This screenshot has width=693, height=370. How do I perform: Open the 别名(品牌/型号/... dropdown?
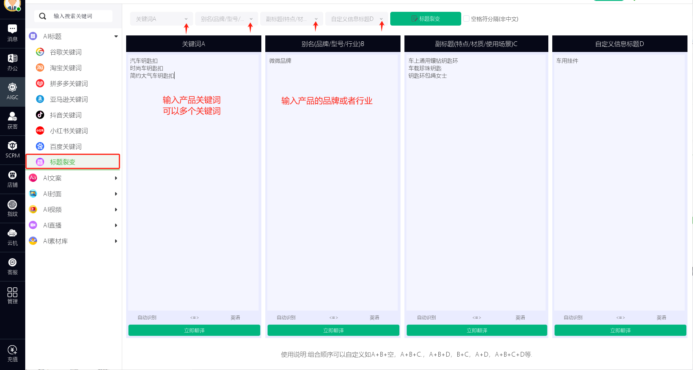click(227, 19)
